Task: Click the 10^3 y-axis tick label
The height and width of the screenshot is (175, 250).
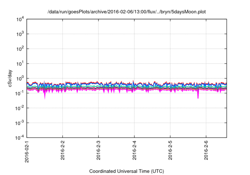Action: (20, 34)
